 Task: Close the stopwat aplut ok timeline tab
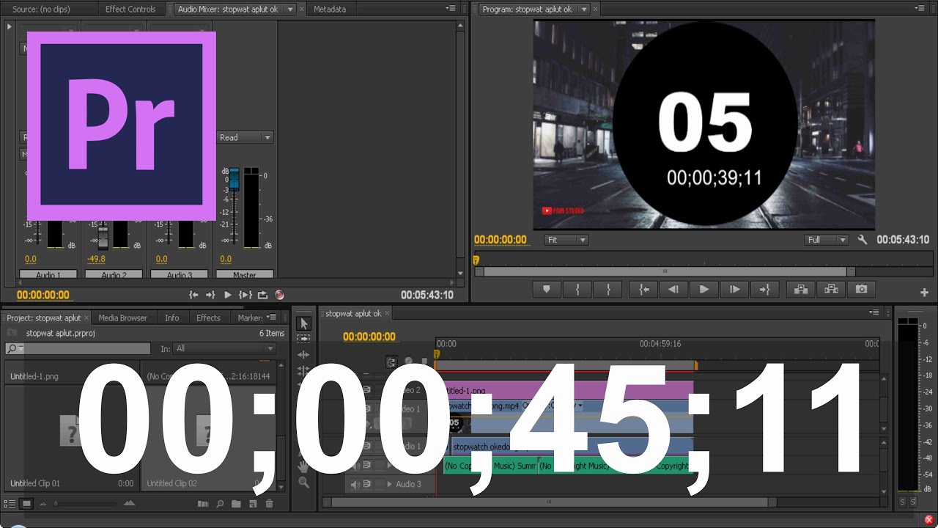(388, 313)
